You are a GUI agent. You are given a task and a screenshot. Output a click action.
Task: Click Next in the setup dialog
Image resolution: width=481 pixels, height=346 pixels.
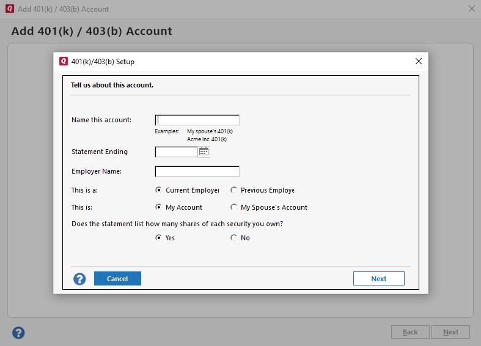click(378, 279)
